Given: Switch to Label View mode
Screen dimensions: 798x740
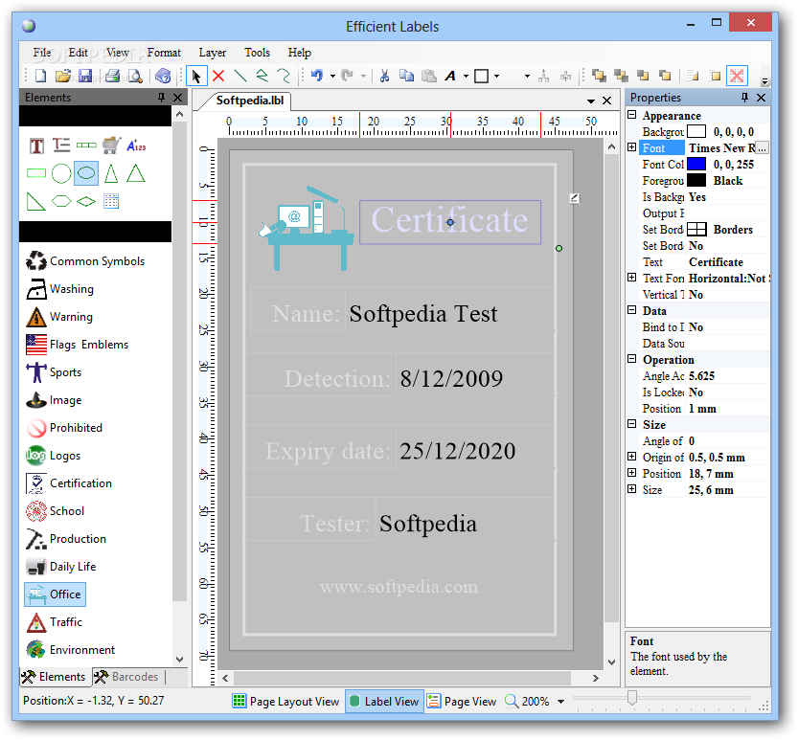Looking at the screenshot, I should pos(384,702).
